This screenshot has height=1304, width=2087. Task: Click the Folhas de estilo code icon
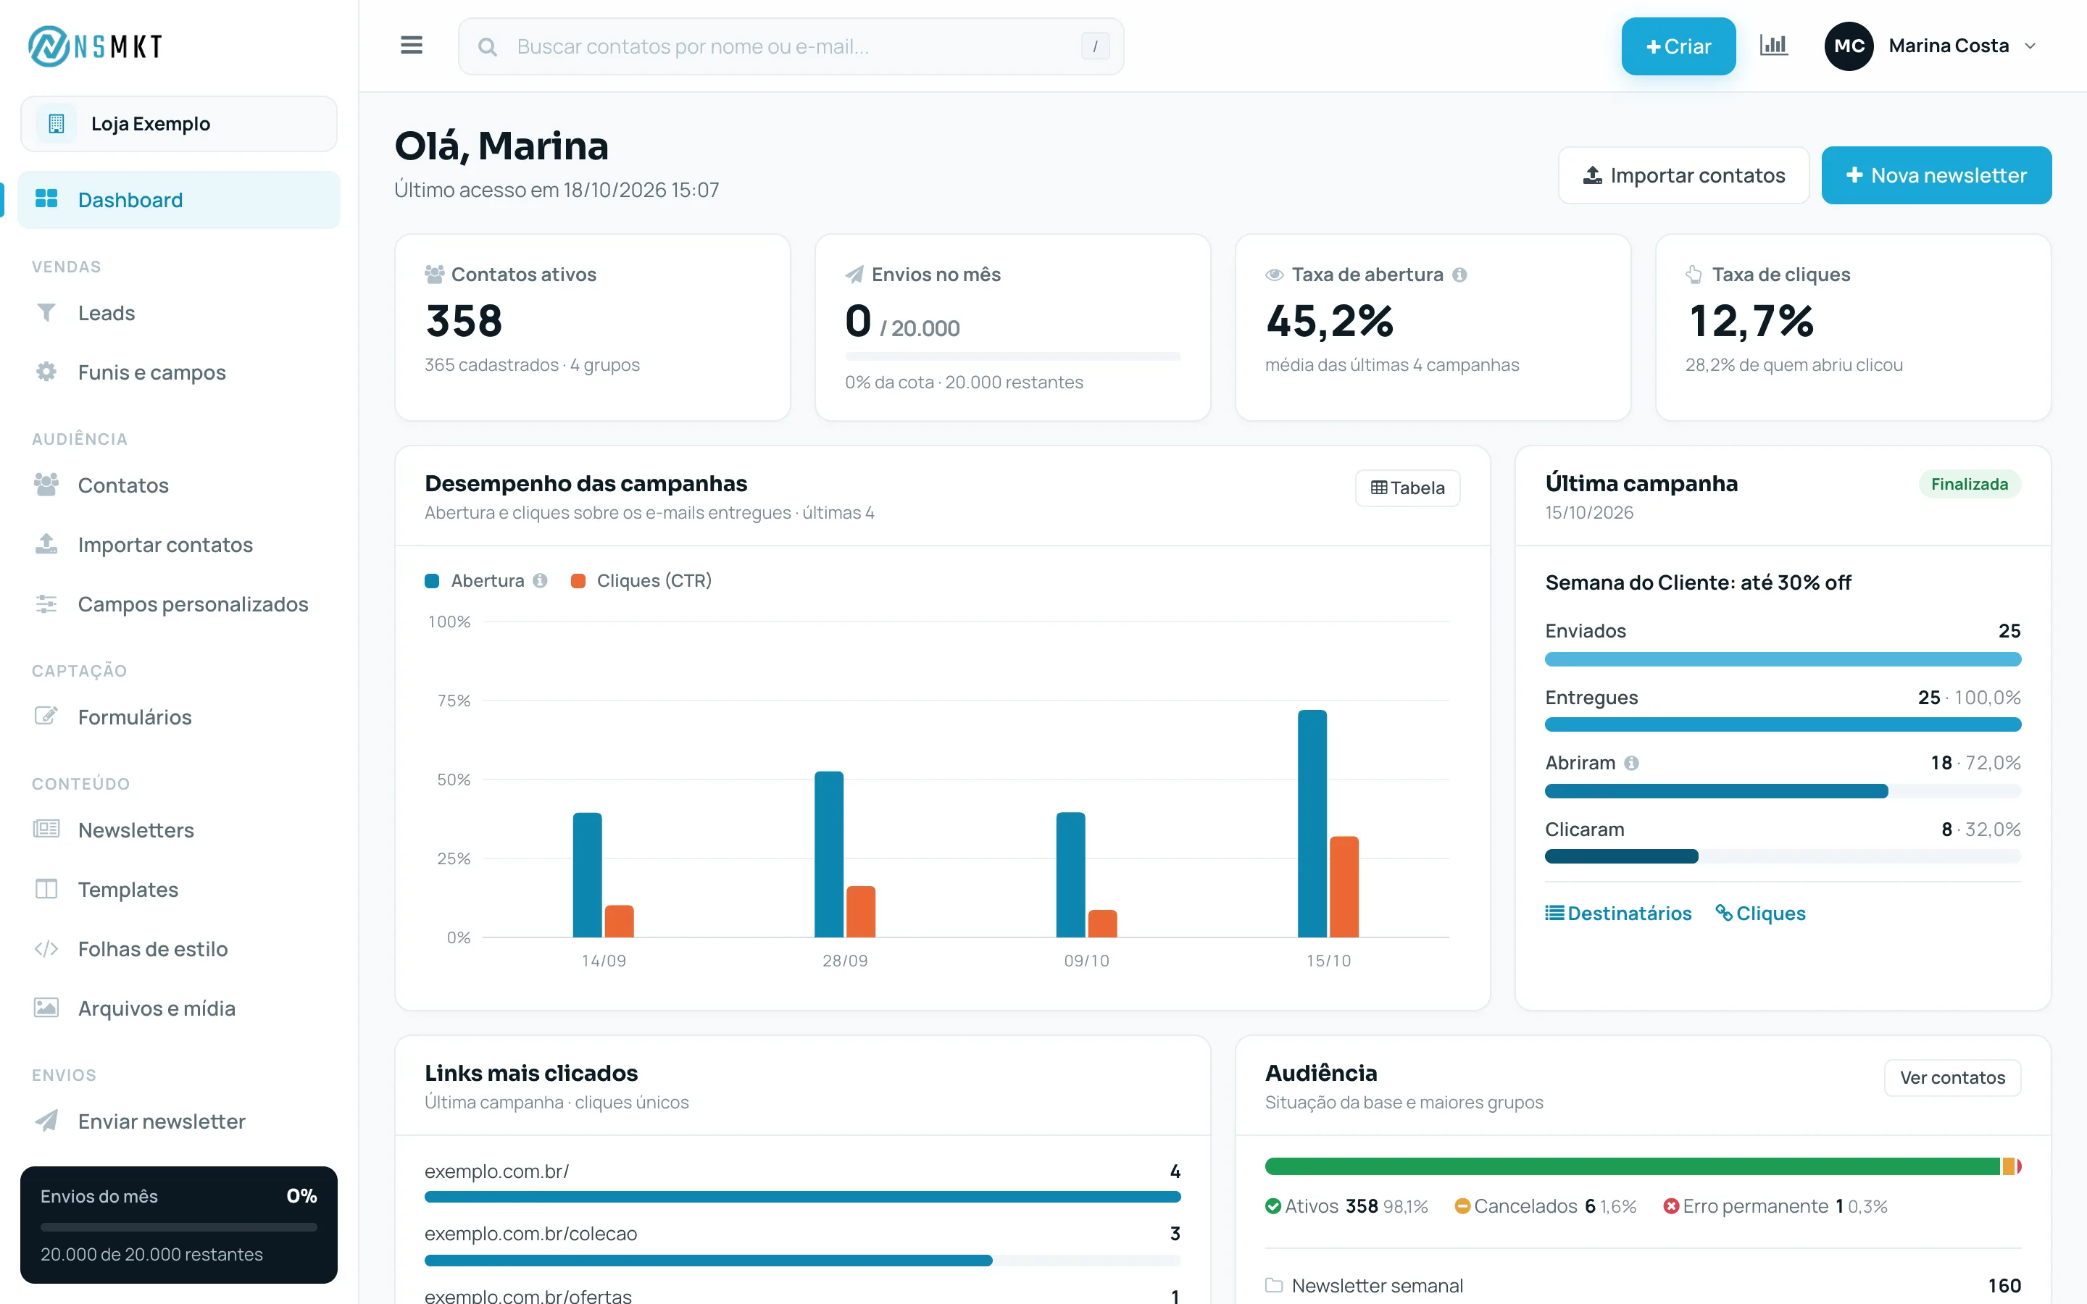pos(46,949)
